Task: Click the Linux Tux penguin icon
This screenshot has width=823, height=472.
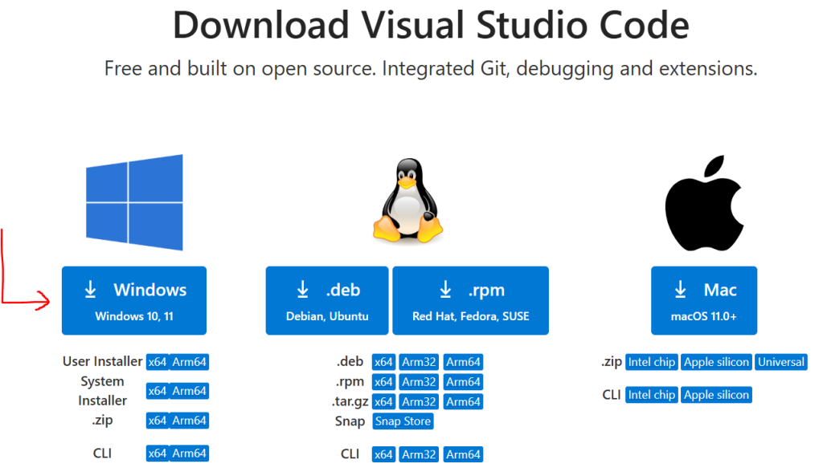Action: pos(407,201)
